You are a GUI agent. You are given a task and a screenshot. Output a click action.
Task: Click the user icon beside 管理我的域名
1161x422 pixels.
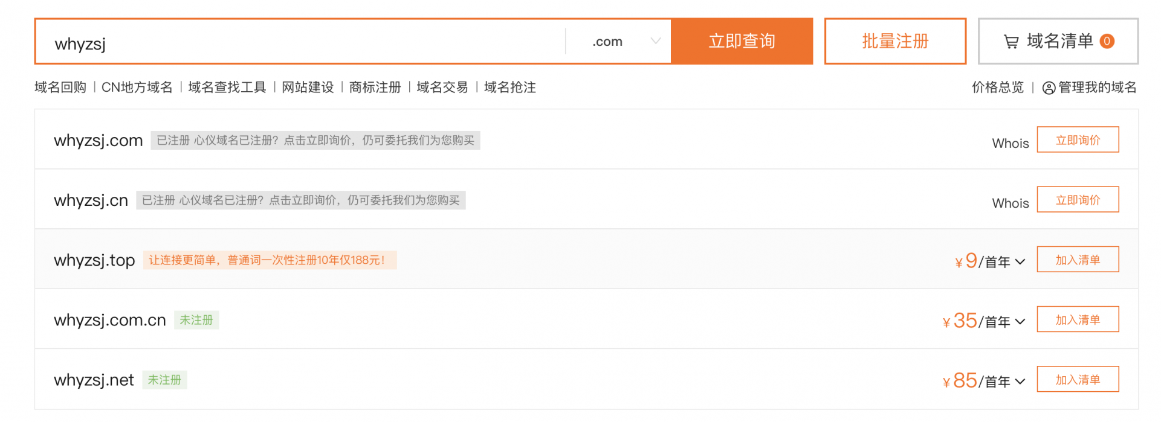pos(1049,88)
